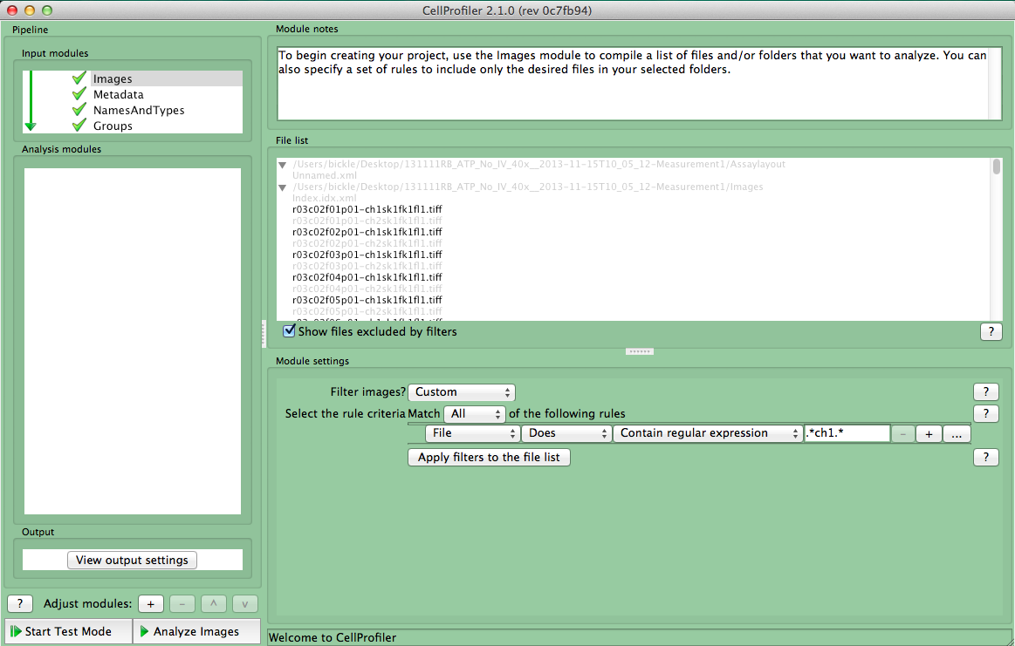Open pipeline help question mark button
This screenshot has width=1015, height=646.
pyautogui.click(x=20, y=604)
